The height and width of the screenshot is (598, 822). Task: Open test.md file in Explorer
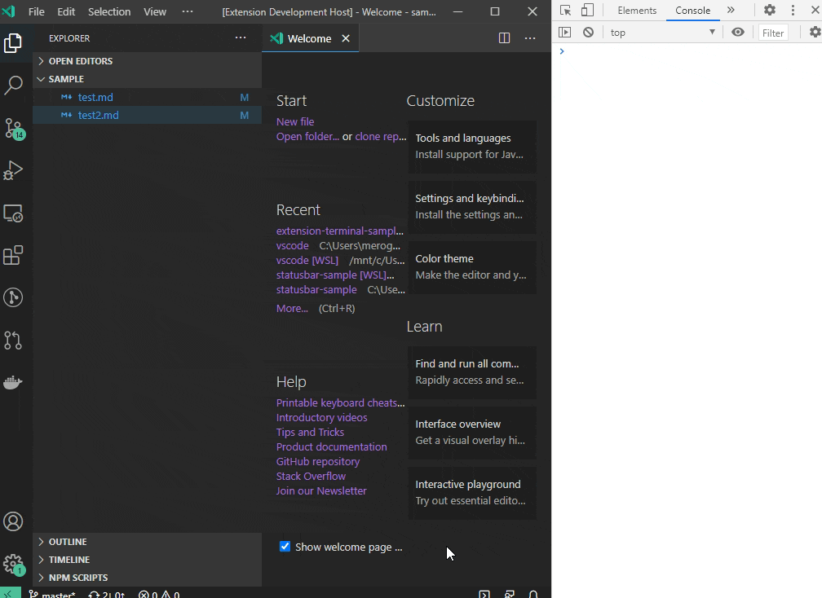[147, 98]
